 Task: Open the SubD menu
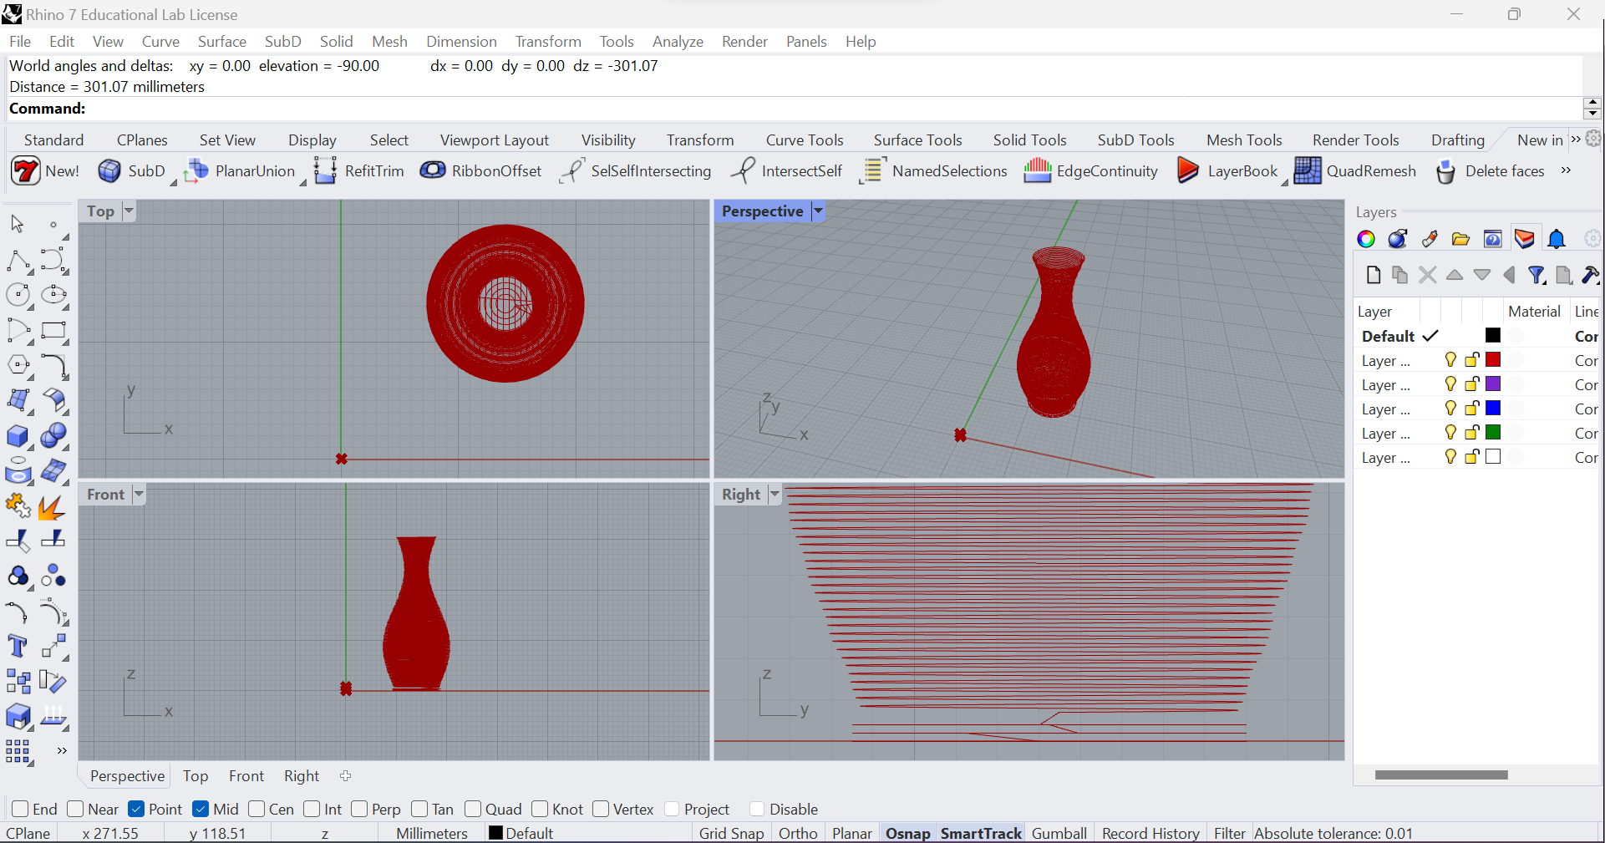tap(283, 41)
